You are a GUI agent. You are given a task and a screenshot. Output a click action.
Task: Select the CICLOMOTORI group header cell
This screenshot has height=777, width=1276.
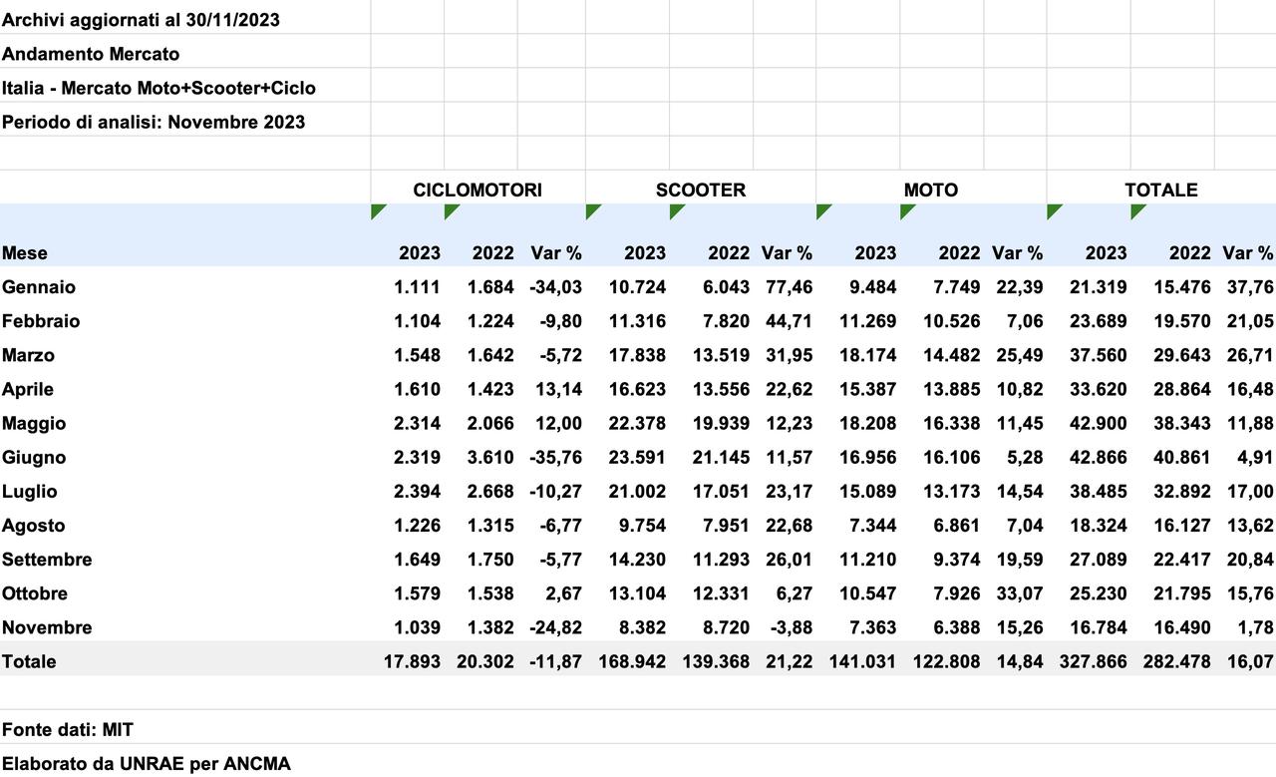pyautogui.click(x=478, y=190)
